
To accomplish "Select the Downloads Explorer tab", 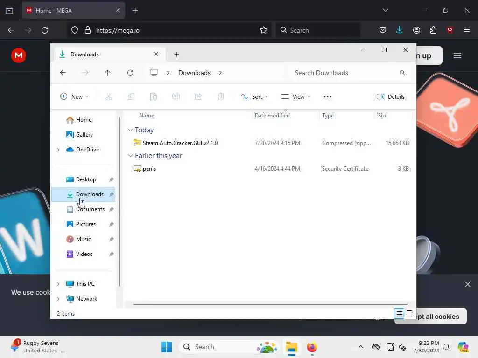I will [110, 54].
